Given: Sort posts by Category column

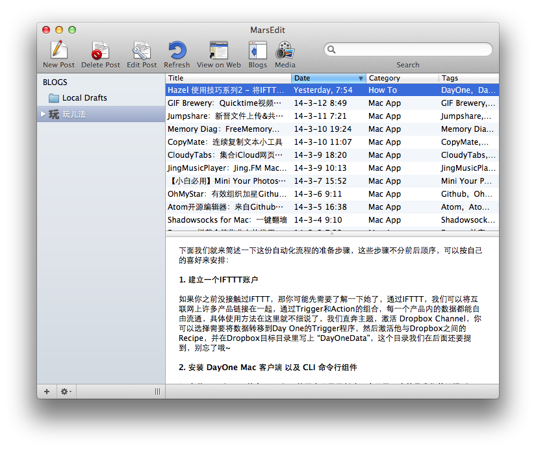Looking at the screenshot, I should click(402, 78).
